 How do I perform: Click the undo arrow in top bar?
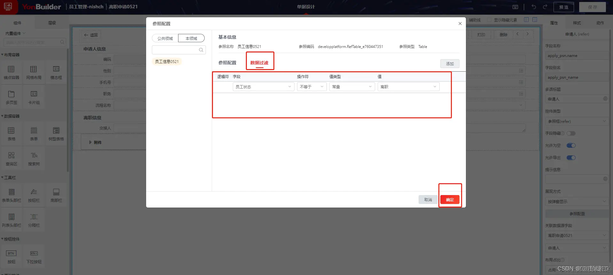coord(534,7)
